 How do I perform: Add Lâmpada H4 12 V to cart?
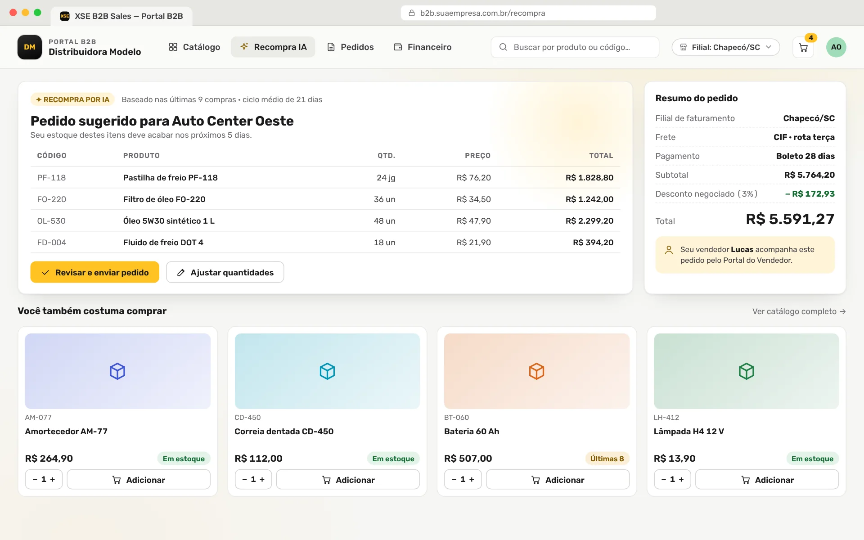coord(767,480)
